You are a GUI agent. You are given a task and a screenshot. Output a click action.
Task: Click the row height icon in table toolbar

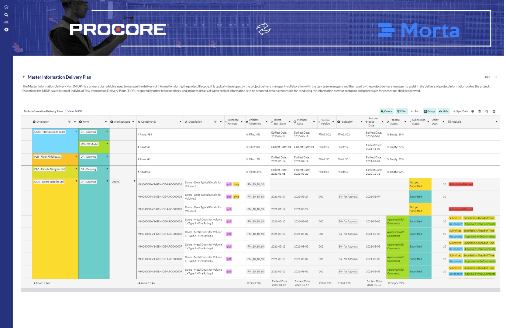tap(480, 111)
